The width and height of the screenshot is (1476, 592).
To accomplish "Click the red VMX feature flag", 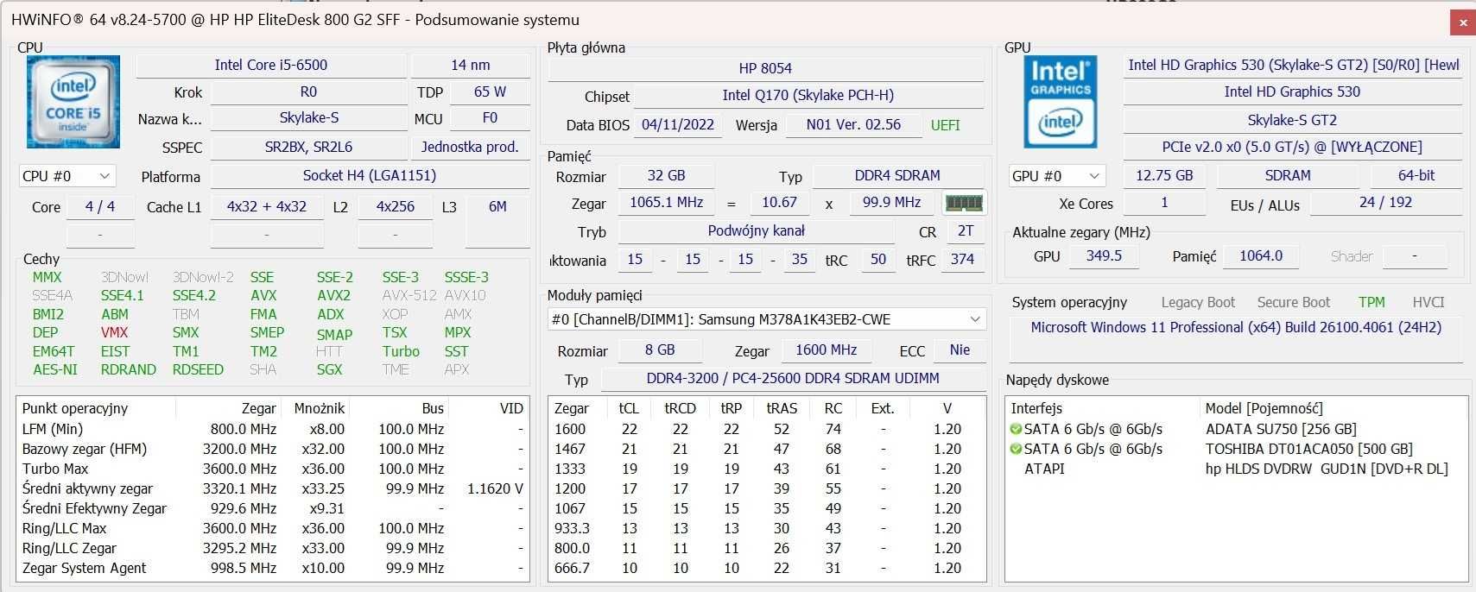I will (114, 332).
